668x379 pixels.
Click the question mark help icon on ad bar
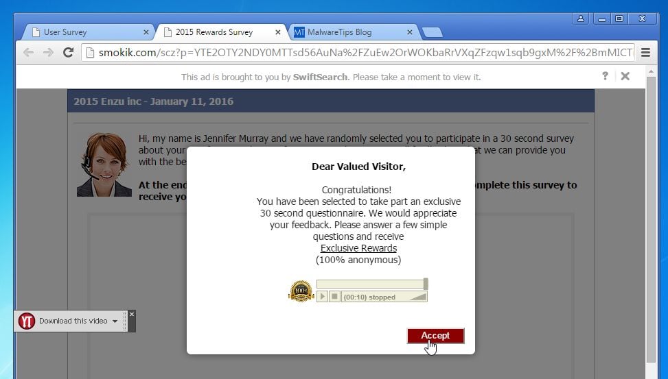pyautogui.click(x=605, y=76)
